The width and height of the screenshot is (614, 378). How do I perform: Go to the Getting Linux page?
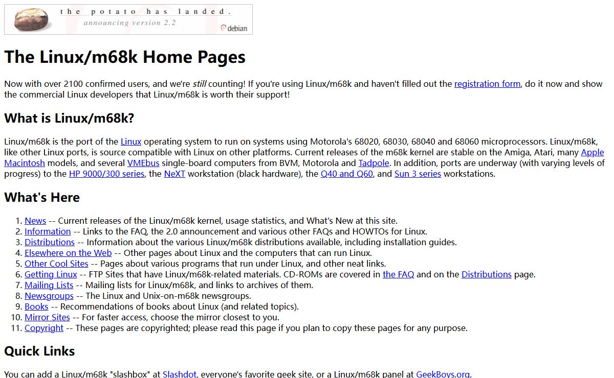tap(51, 274)
